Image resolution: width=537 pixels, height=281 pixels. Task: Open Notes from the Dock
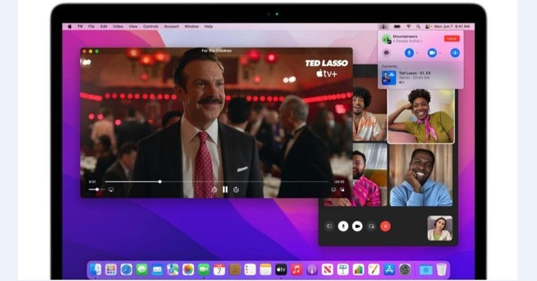(265, 270)
